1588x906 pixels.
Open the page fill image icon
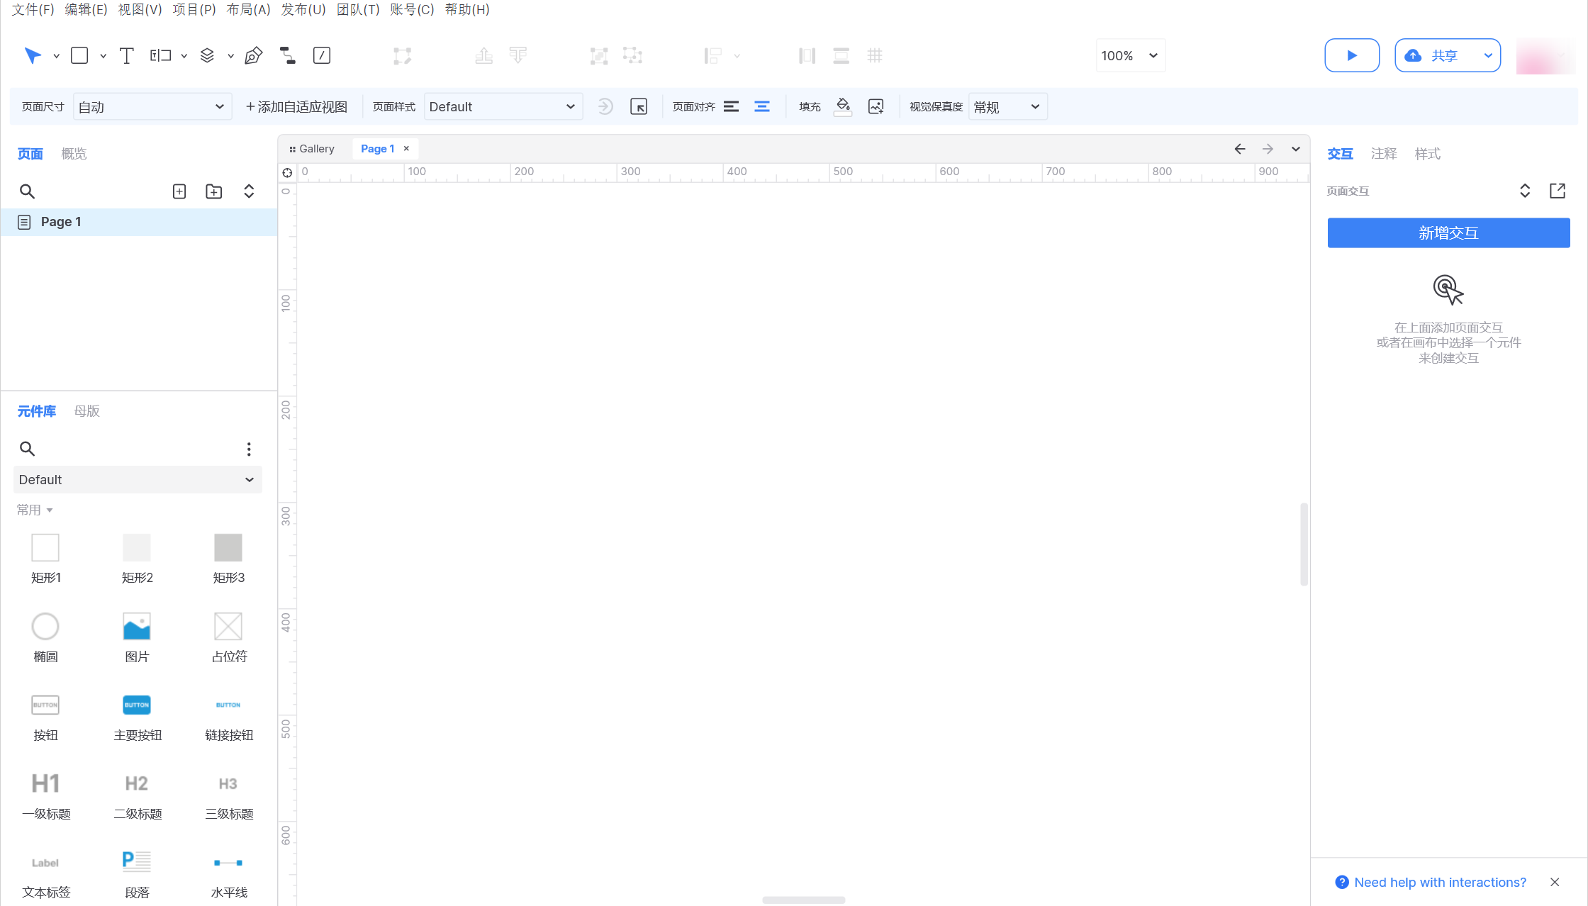click(x=876, y=106)
